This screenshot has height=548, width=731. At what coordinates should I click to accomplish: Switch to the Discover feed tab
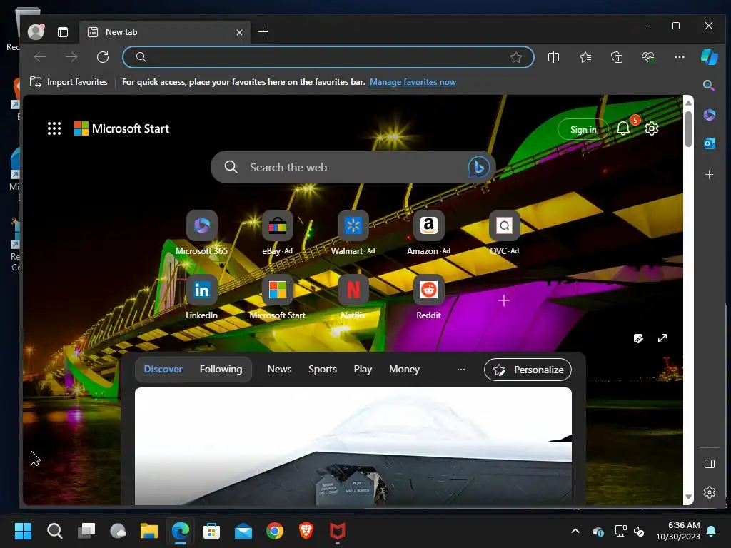click(x=163, y=369)
